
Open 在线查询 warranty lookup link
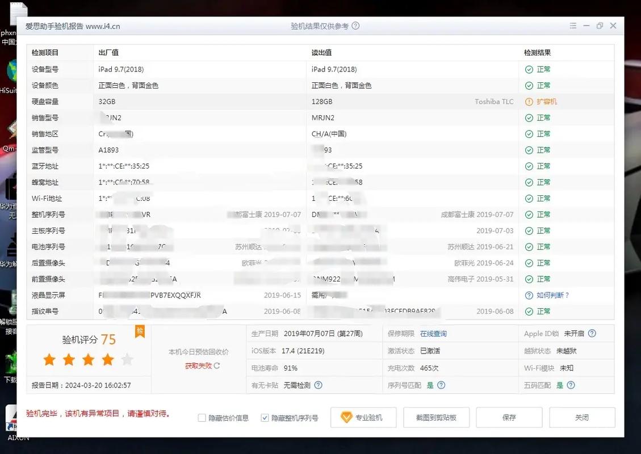433,333
